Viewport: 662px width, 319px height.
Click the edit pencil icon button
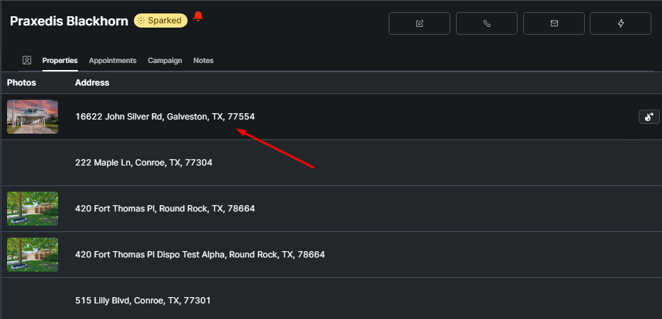pos(419,23)
